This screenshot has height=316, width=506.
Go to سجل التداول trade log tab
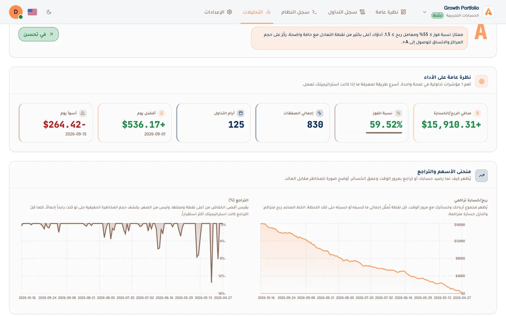(x=346, y=12)
